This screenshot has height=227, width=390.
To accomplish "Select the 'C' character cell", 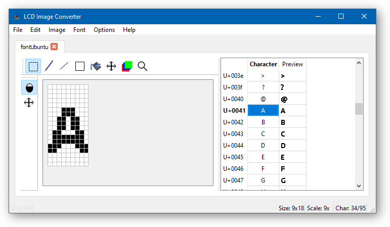I will (263, 134).
